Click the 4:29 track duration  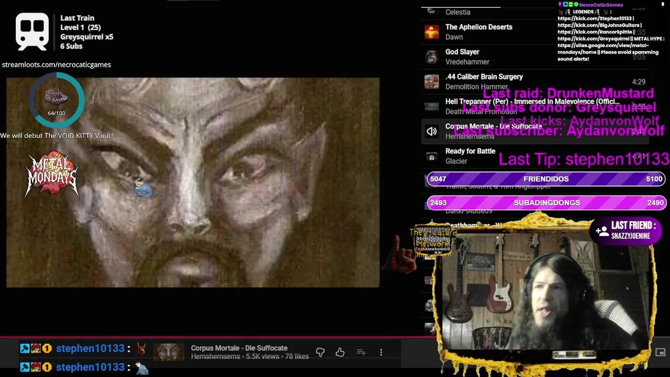pos(639,82)
